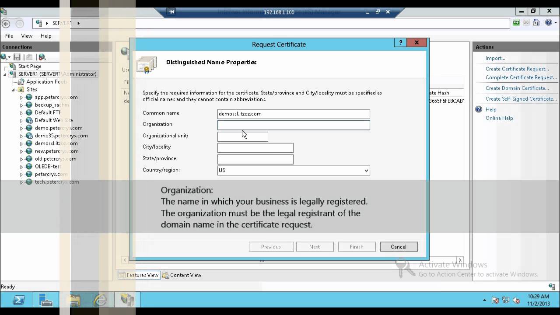This screenshot has height=315, width=560.
Task: Open the Country/region dropdown
Action: (x=366, y=170)
